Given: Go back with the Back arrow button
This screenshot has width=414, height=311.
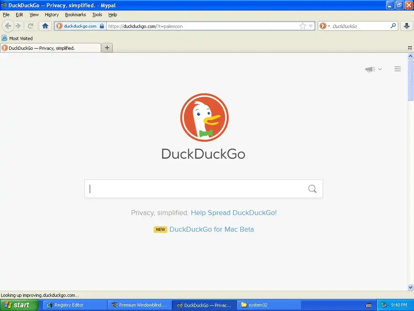Looking at the screenshot, I should point(8,26).
